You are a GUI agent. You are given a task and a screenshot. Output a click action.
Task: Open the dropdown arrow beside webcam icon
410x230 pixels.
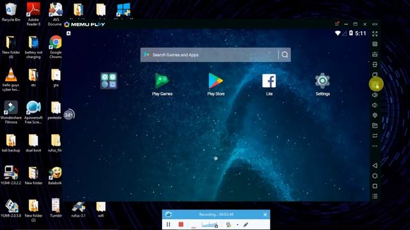pos(238,224)
